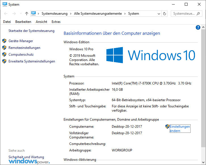Open the Sicherheit und Wartung link
The width and height of the screenshot is (206, 165).
[26, 157]
